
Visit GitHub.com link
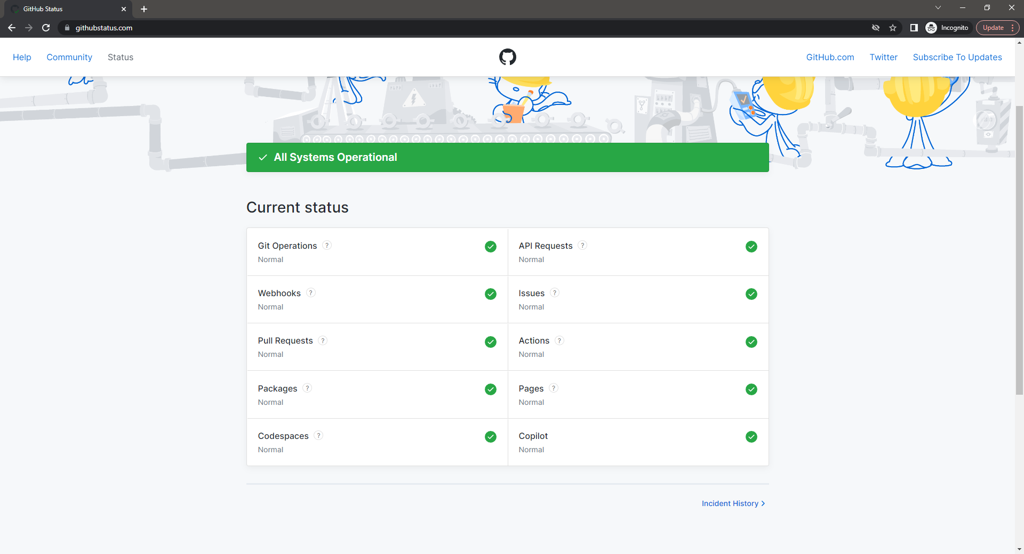coord(830,57)
